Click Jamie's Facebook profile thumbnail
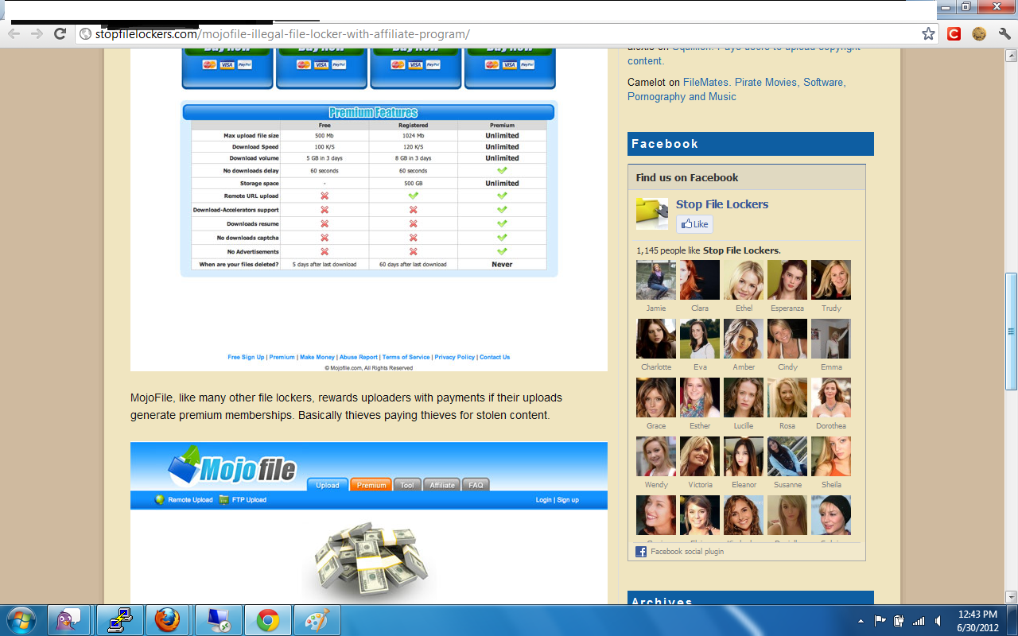This screenshot has width=1018, height=636. [656, 280]
